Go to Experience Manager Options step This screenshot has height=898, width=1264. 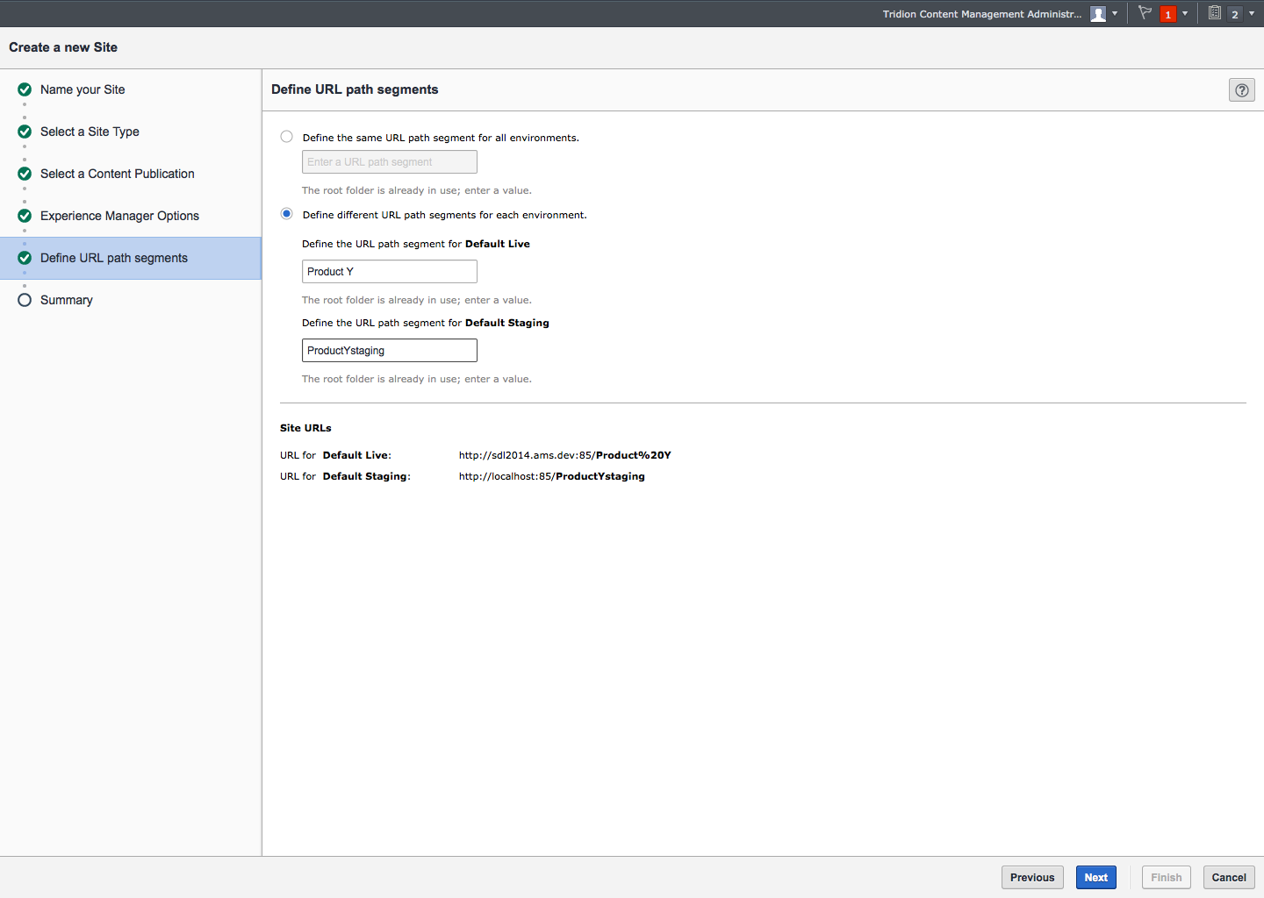119,216
